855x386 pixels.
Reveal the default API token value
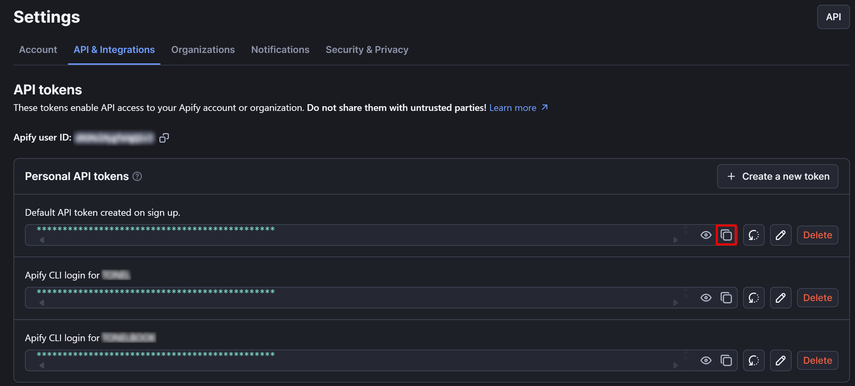pos(706,235)
